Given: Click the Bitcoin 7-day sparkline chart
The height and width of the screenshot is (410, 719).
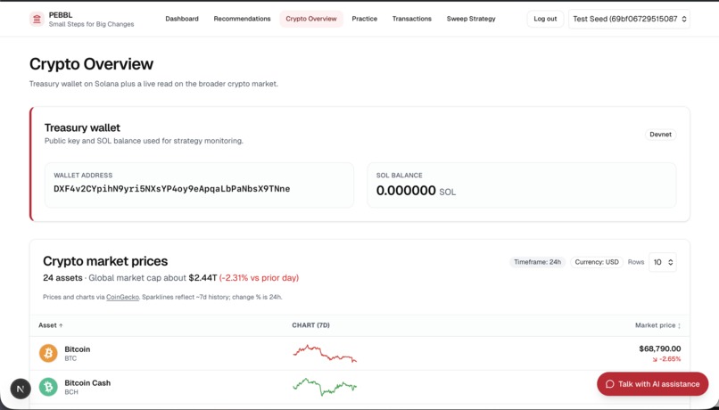Looking at the screenshot, I should coord(325,353).
